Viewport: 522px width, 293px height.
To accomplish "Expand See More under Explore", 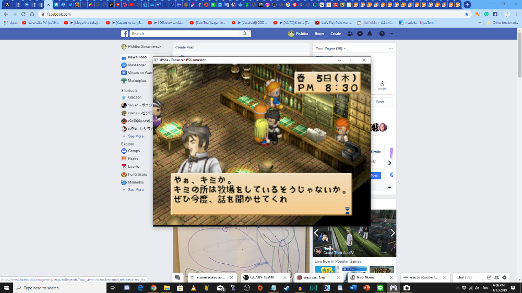I will click(136, 190).
